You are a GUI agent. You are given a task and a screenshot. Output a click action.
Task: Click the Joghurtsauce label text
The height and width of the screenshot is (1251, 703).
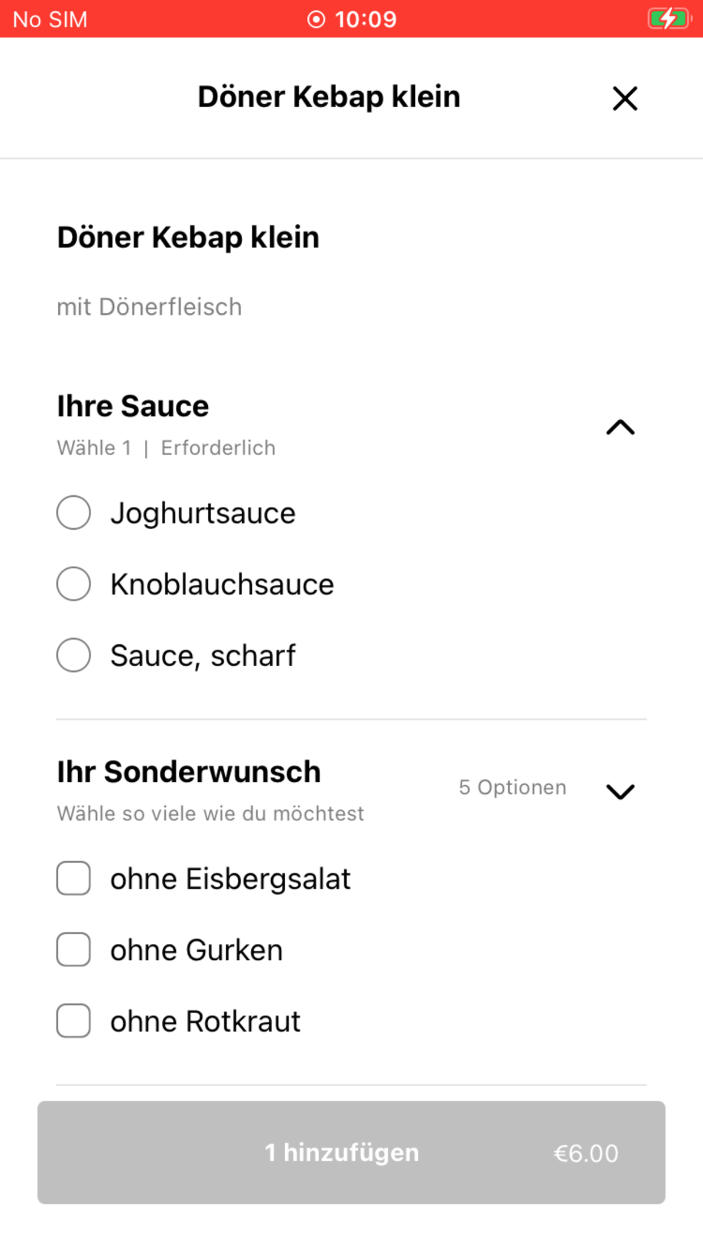203,514
